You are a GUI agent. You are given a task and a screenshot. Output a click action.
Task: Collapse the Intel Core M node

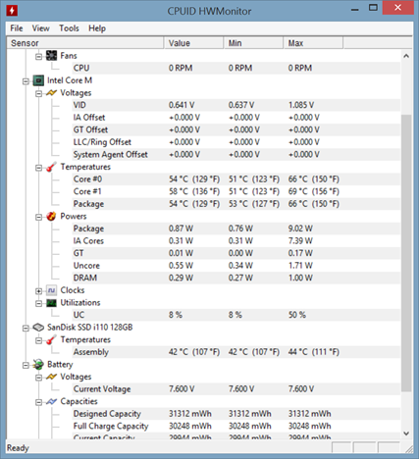[26, 81]
